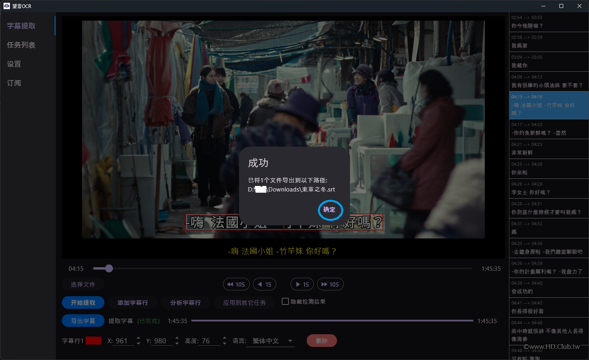Viewport: 589px width, 360px height.
Task: Select subtitle row 04:41 你長得很好看
Action: tap(549, 308)
